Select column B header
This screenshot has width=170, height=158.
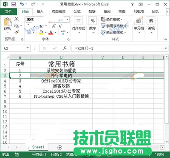tap(61, 57)
